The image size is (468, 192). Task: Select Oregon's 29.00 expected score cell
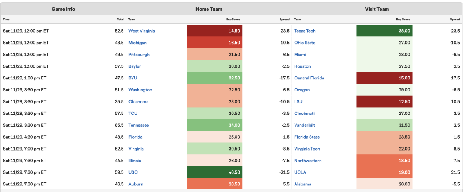(385, 90)
